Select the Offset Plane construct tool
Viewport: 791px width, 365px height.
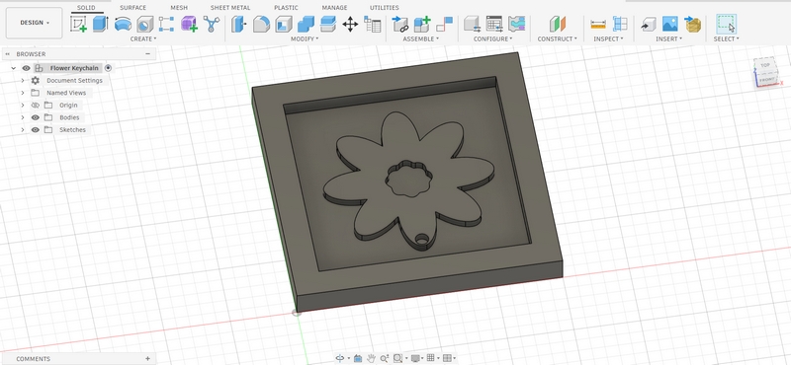(558, 24)
